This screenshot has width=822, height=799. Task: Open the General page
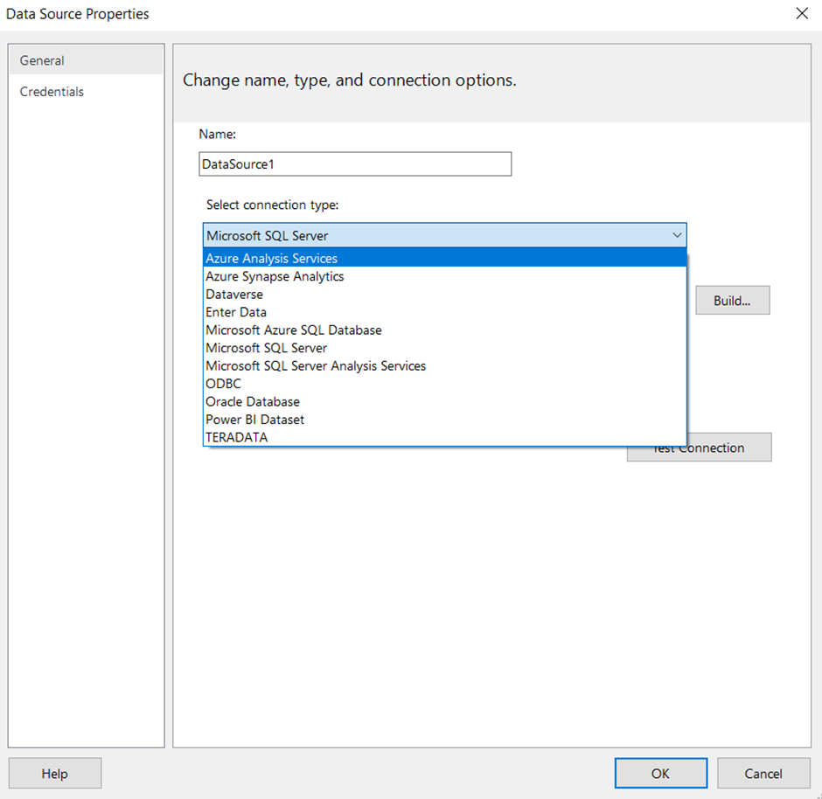[x=86, y=60]
